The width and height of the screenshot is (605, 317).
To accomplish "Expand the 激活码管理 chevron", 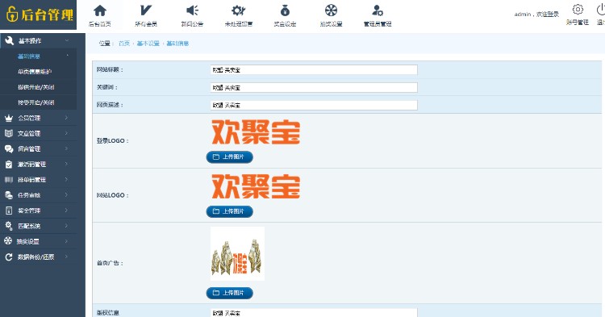I will point(66,164).
